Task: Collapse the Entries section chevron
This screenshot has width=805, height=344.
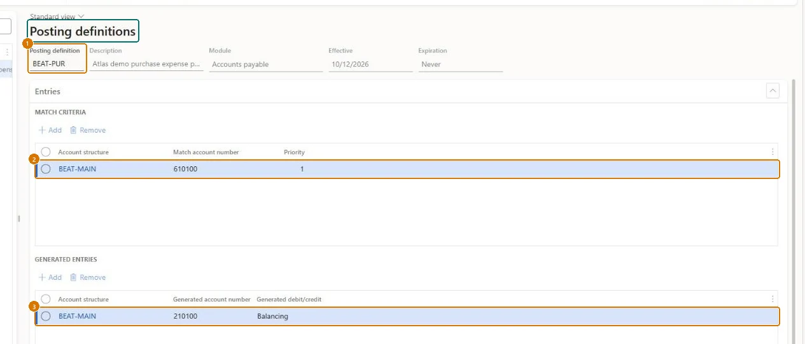Action: (x=773, y=91)
